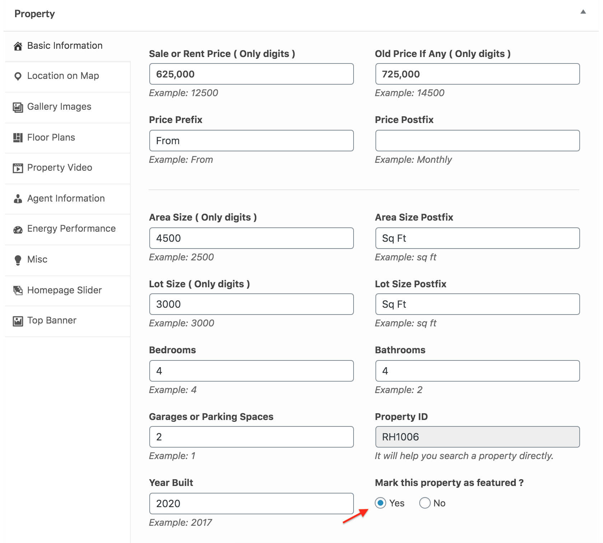Switch to Agent Information tab
The height and width of the screenshot is (543, 603).
[x=68, y=199]
